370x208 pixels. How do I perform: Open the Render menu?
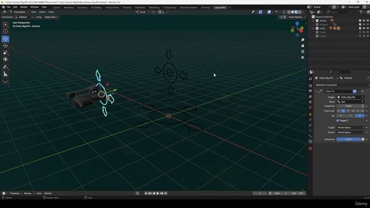24,7
